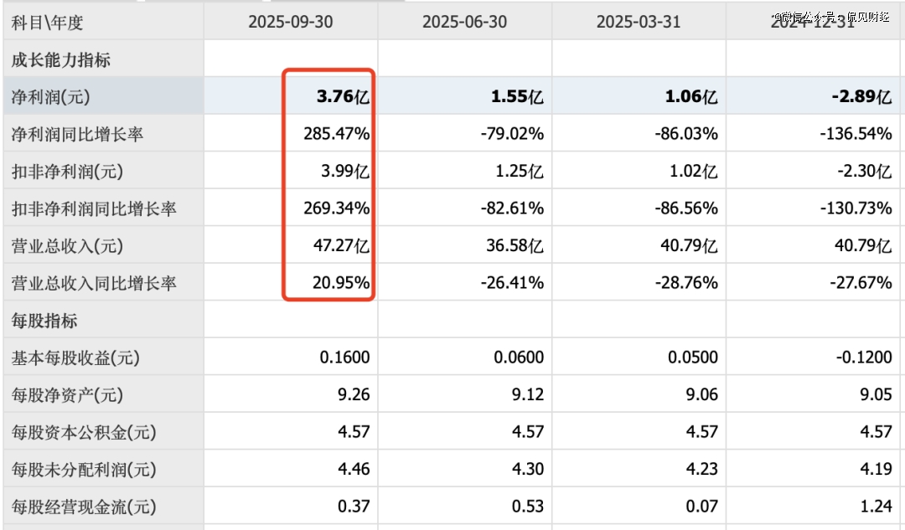Expand the 成长能力指标 section row
The image size is (905, 530).
coord(60,60)
